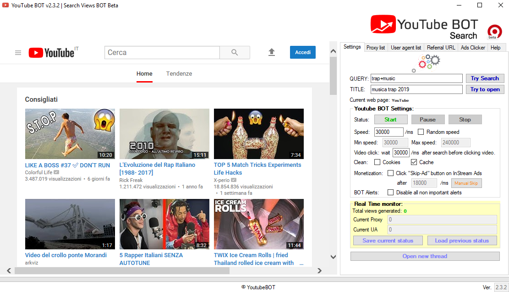509x292 pixels.
Task: Click the verified badge next to X-perio
Action: 234,180
